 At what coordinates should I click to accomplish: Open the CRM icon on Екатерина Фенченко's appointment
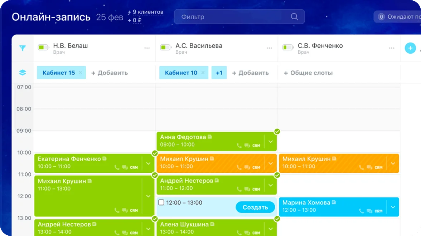coord(134,167)
